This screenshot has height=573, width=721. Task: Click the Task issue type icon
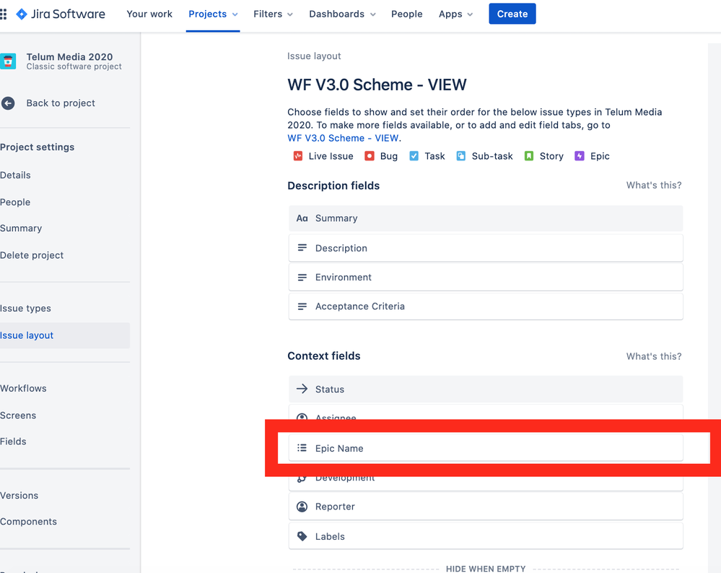pyautogui.click(x=414, y=156)
